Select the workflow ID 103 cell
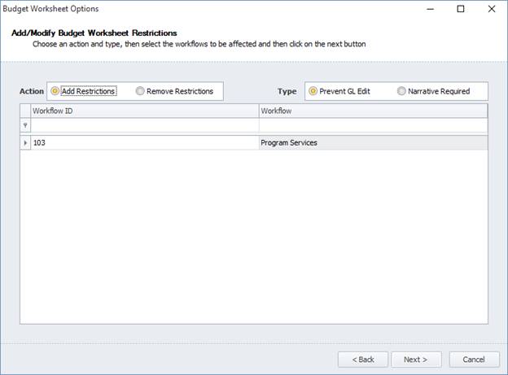This screenshot has width=508, height=375. point(143,143)
